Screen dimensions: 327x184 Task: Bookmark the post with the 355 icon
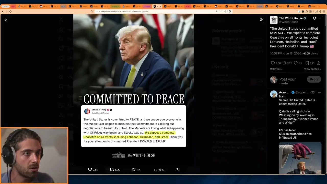point(307,63)
